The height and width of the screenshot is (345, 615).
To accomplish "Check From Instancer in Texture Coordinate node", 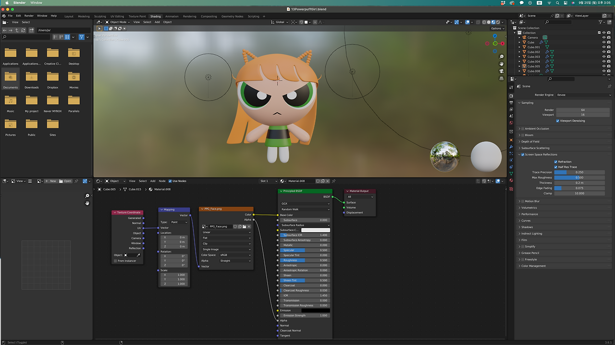I will [x=115, y=261].
